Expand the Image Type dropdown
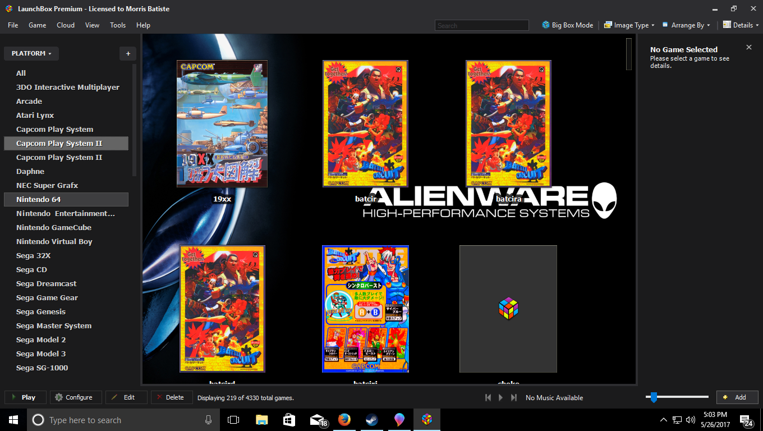The image size is (763, 431). 629,25
